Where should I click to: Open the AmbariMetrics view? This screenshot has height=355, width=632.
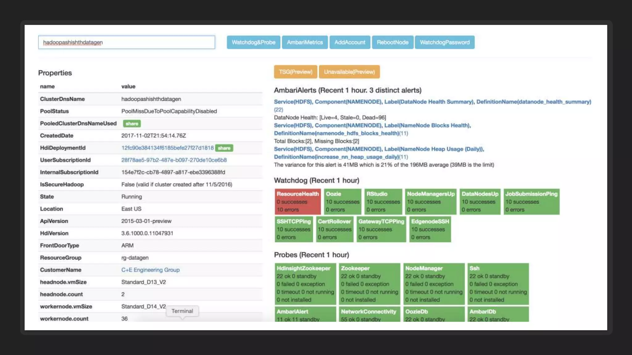pyautogui.click(x=305, y=42)
